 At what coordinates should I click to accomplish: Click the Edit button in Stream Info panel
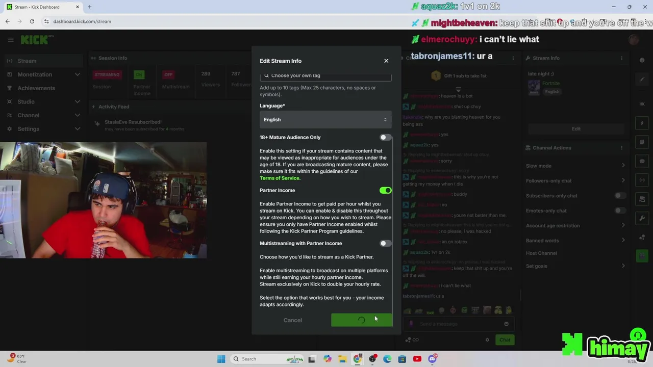pos(575,128)
